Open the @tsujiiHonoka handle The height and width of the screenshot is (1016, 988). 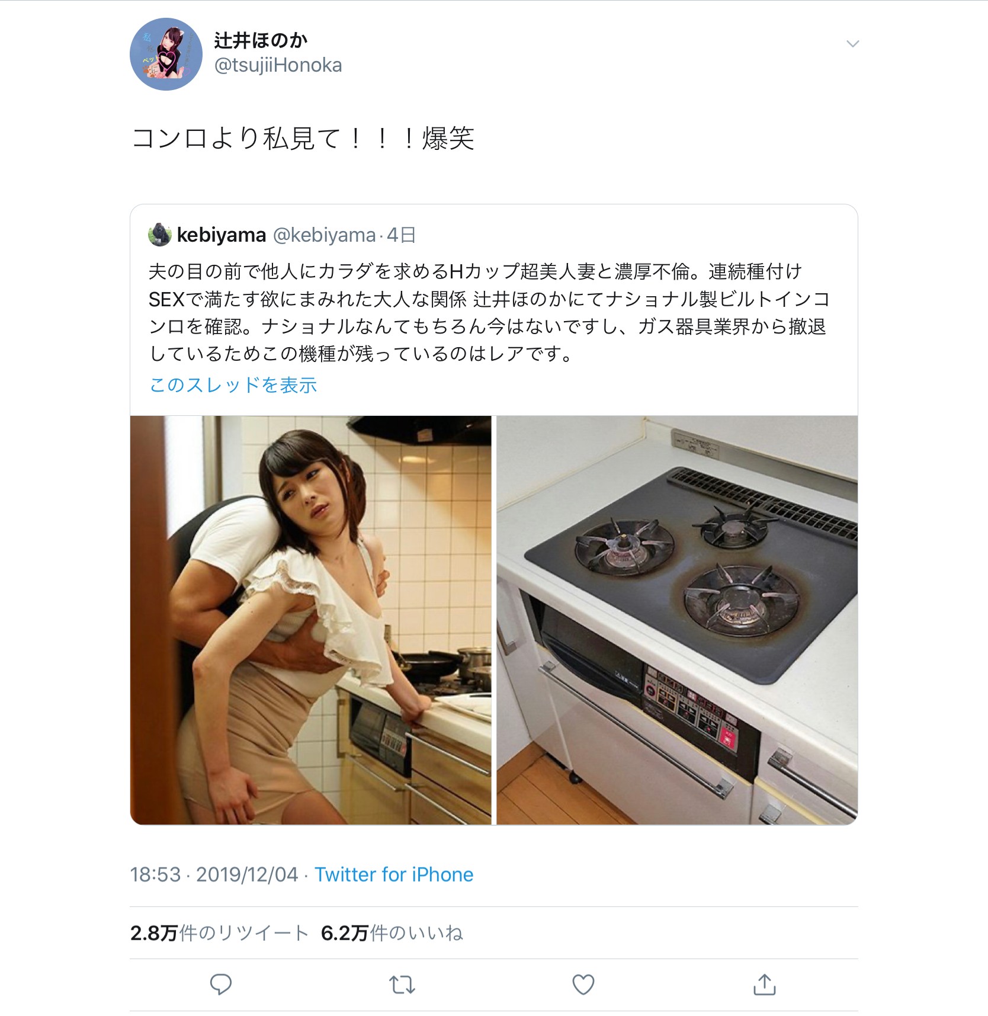[x=278, y=65]
